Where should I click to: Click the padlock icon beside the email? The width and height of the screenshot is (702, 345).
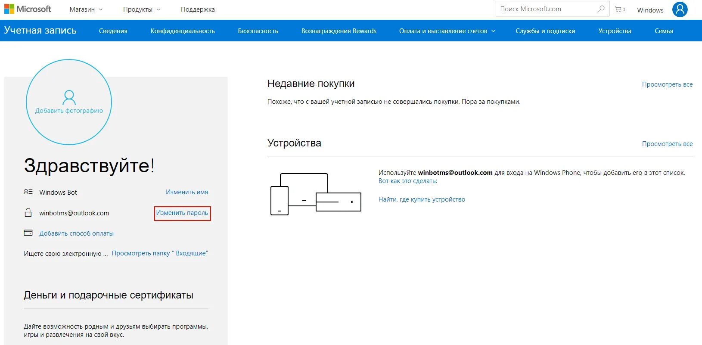point(28,212)
